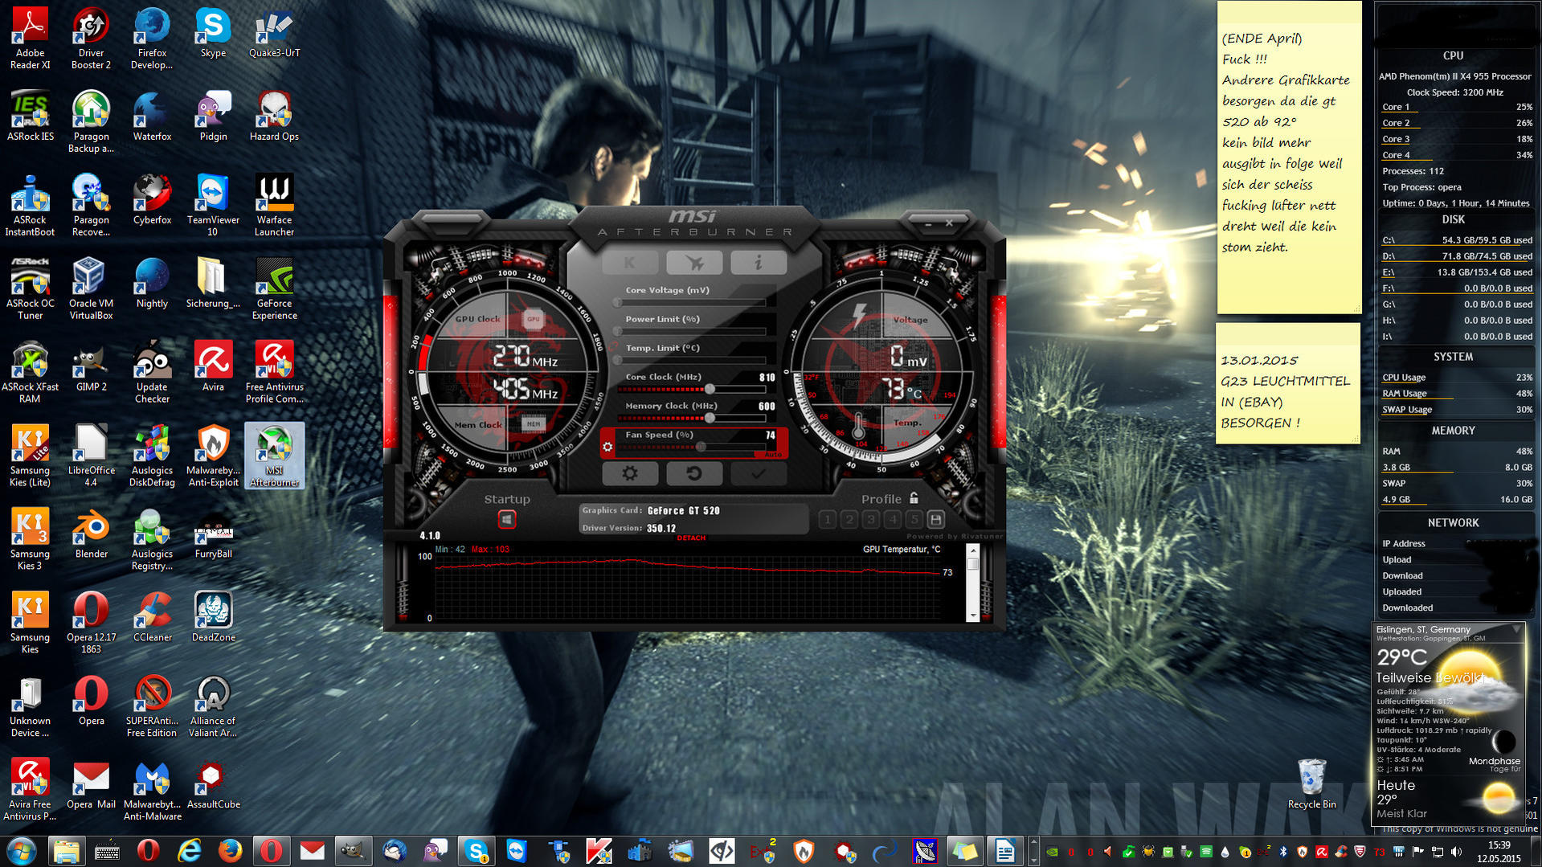Image resolution: width=1542 pixels, height=867 pixels.
Task: Open Afterburner settings gear button
Action: click(x=630, y=473)
